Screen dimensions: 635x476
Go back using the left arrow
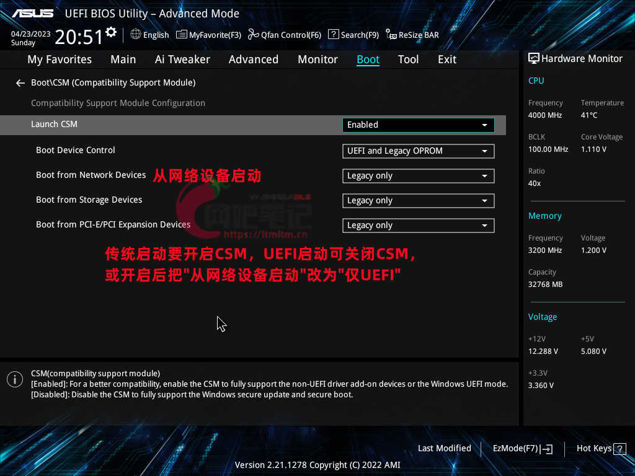20,83
